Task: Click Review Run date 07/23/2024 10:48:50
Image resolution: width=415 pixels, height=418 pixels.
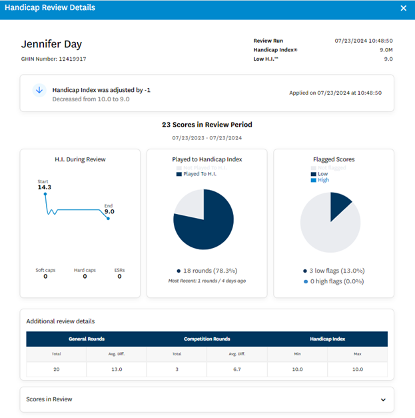Action: pyautogui.click(x=364, y=41)
